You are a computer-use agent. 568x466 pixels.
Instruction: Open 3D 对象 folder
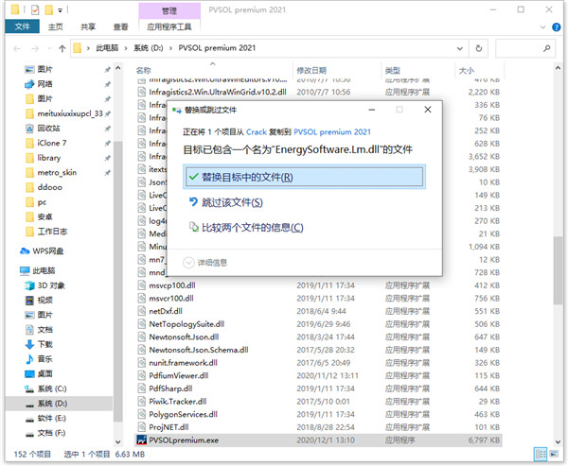coord(51,285)
